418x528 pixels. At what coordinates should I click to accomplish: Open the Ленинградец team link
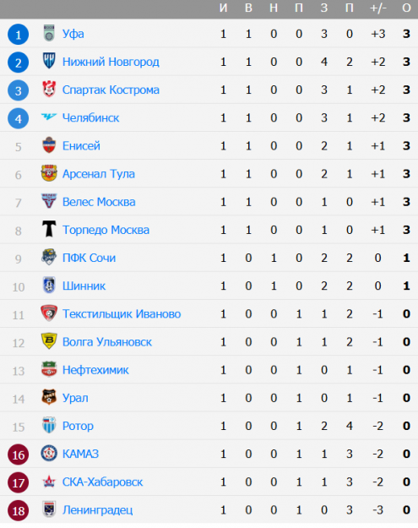[98, 509]
